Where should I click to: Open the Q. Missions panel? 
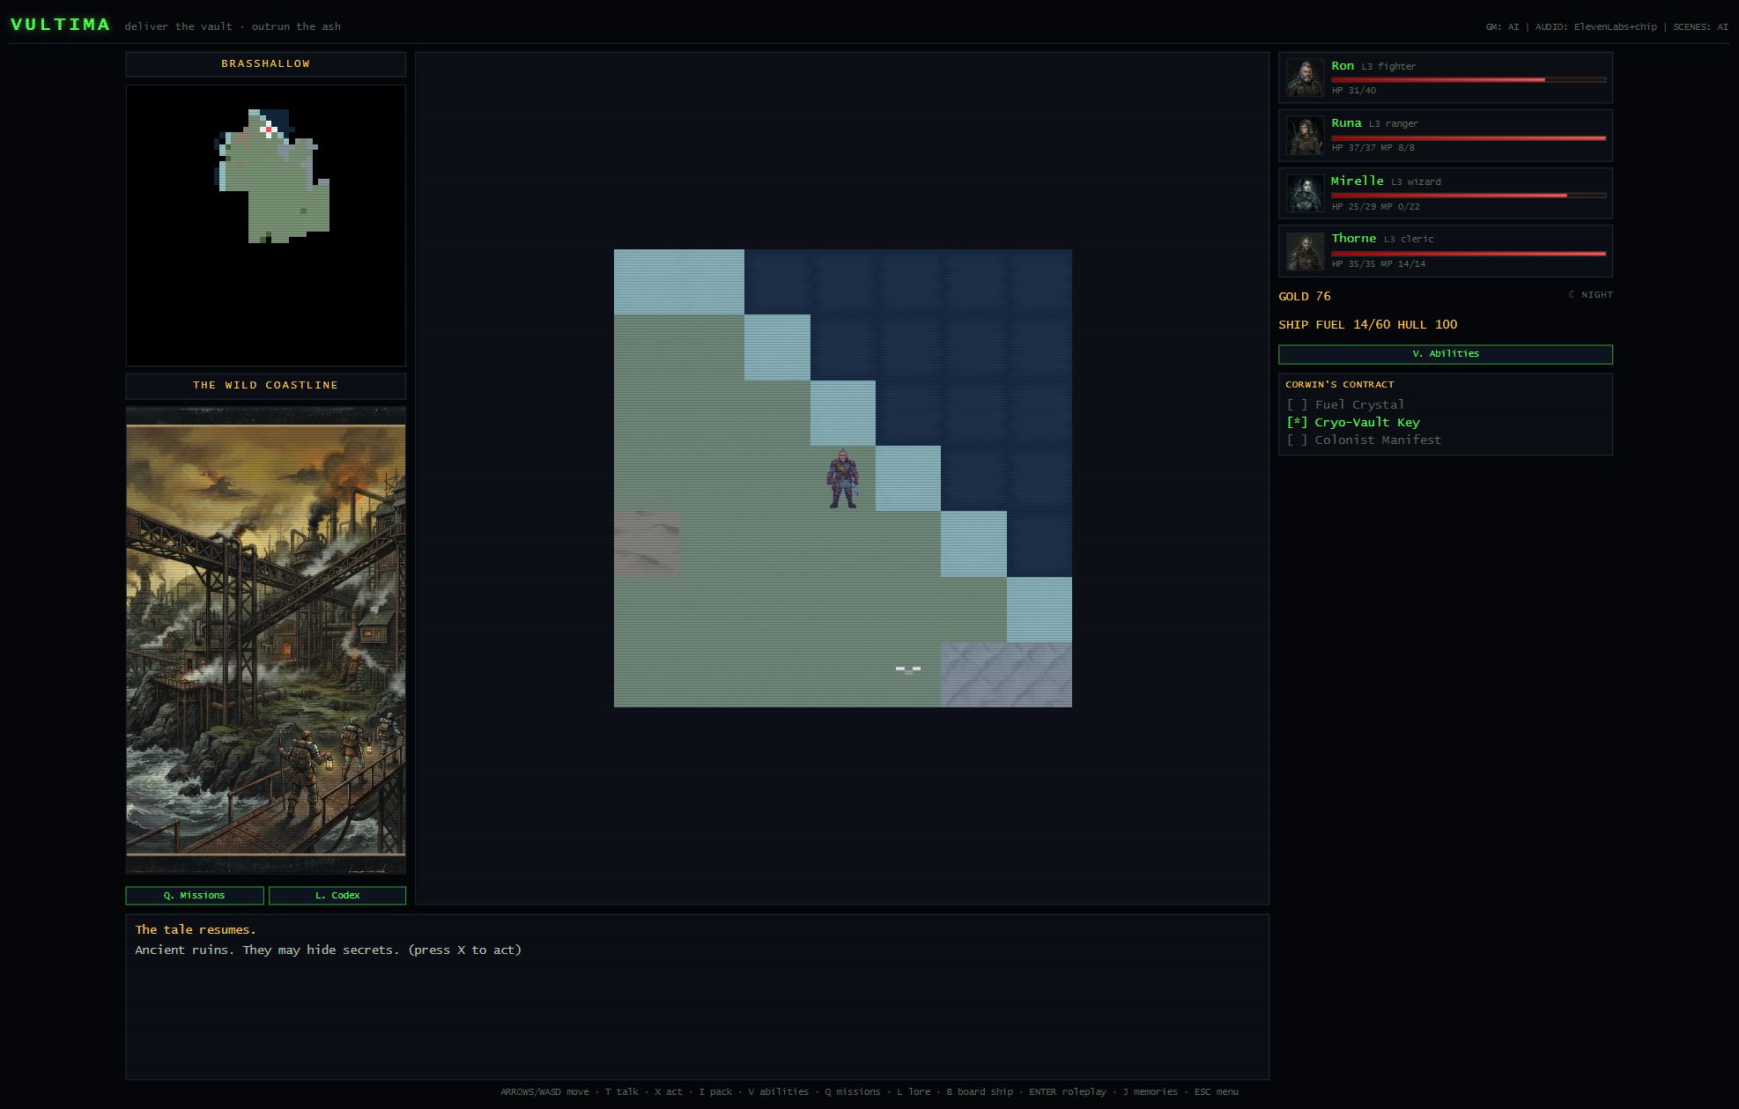tap(195, 895)
